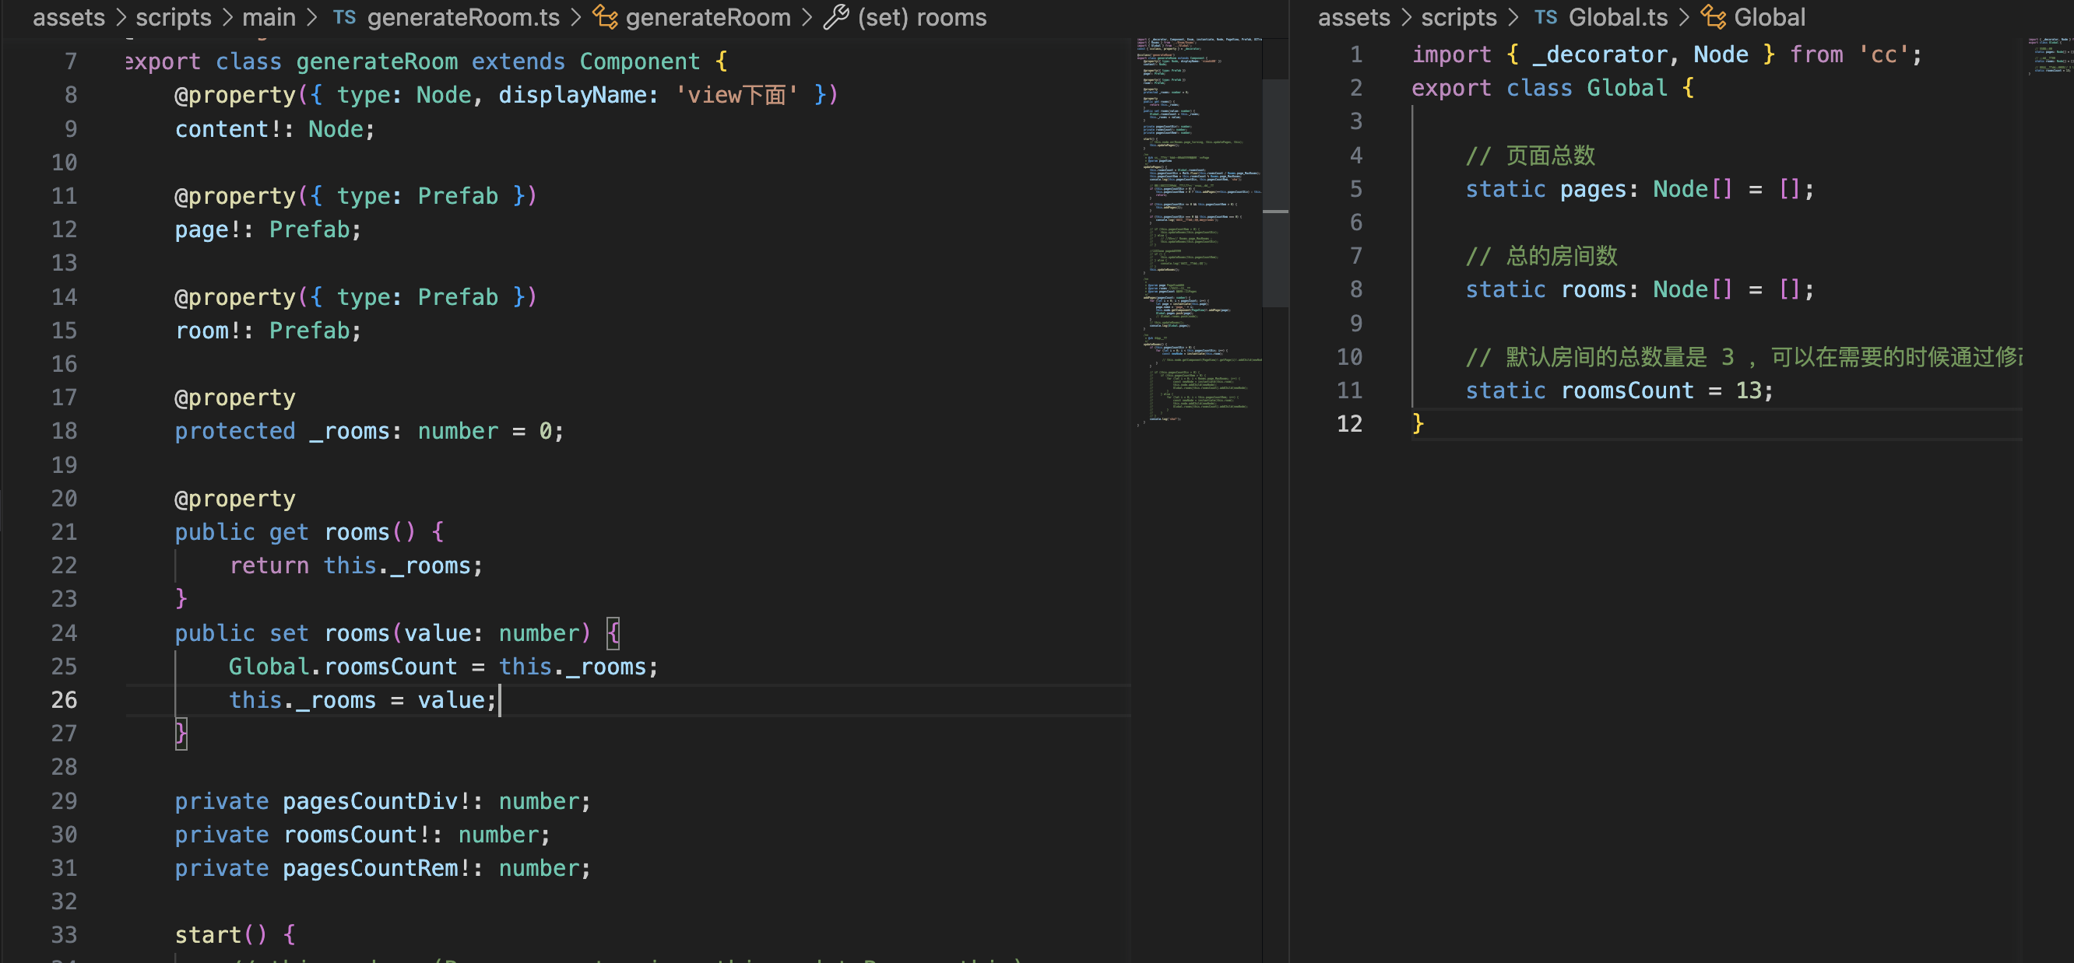
Task: Open the generateRoom.ts file breadcrumb
Action: click(463, 17)
